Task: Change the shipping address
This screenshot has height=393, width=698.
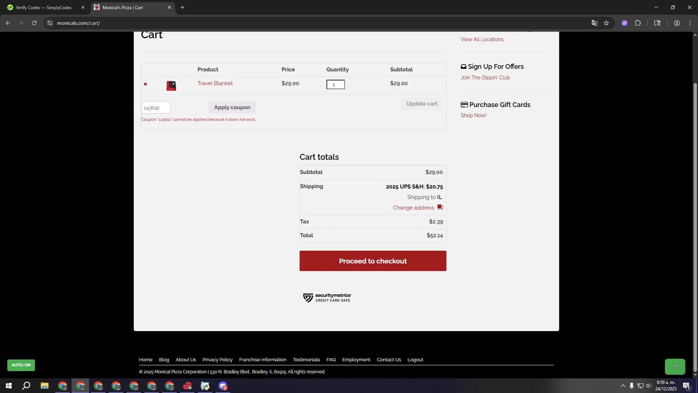Action: [413, 208]
